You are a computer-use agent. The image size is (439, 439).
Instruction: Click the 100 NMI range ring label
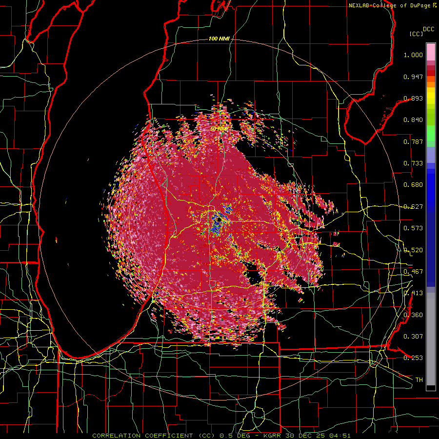pyautogui.click(x=219, y=39)
